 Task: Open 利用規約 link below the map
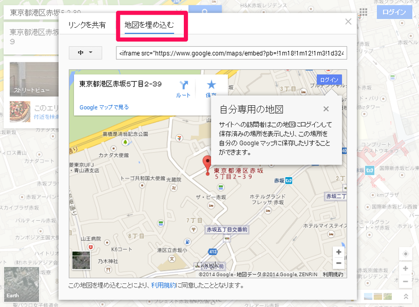163,286
